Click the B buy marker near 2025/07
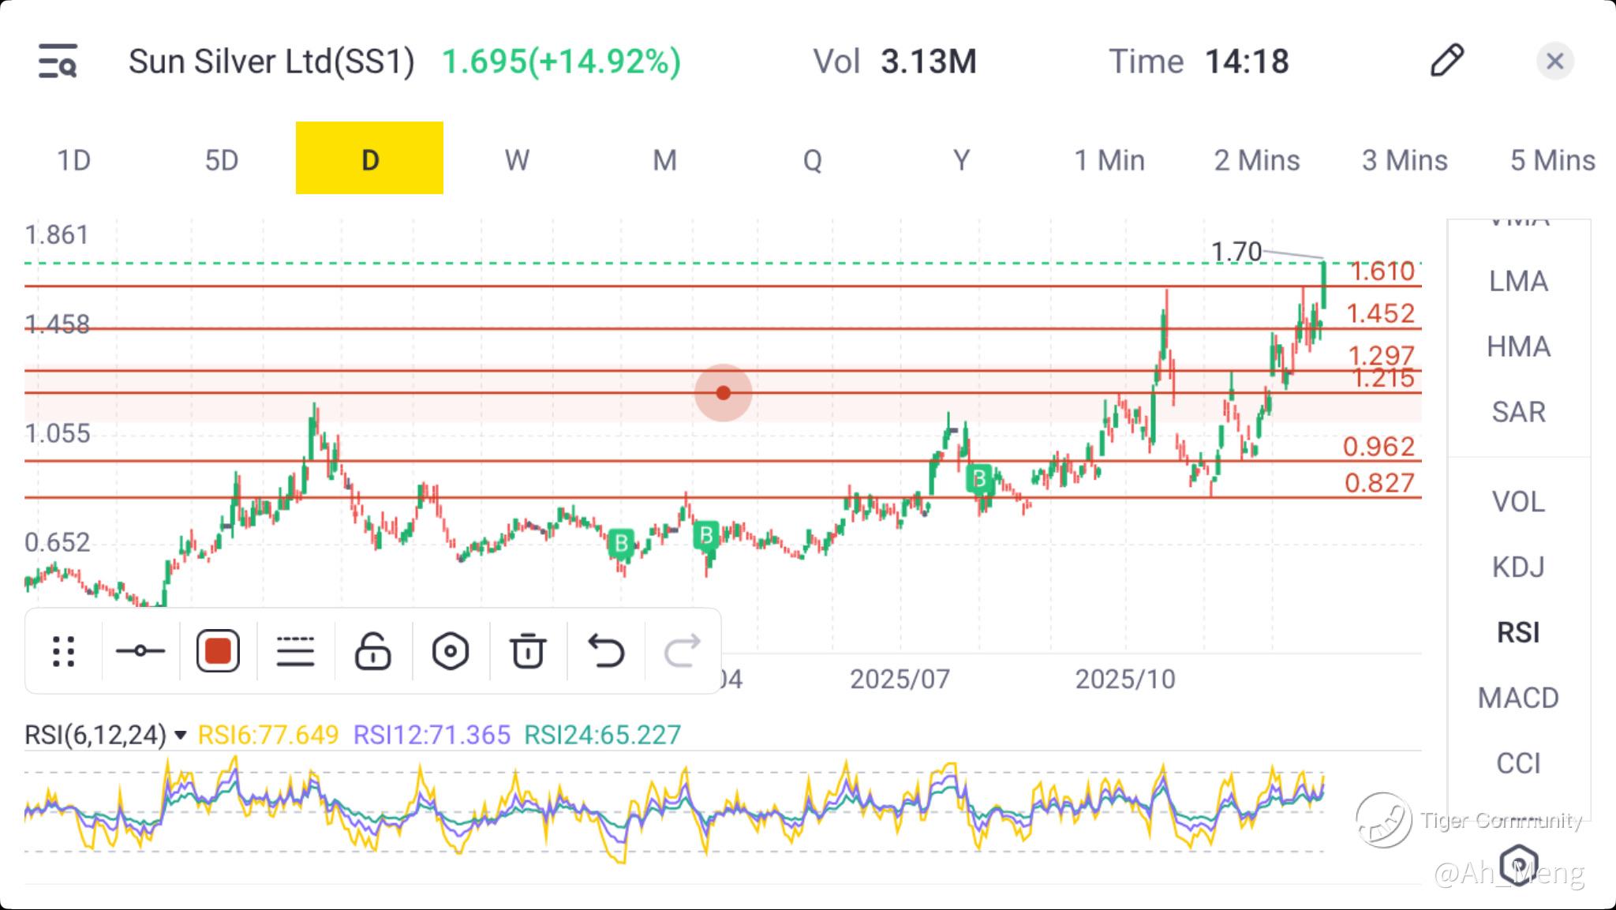 [x=979, y=478]
